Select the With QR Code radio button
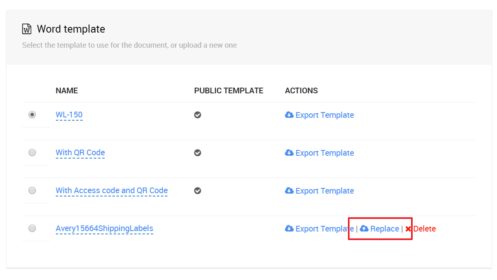Screen dimensions: 497x280 click(32, 152)
